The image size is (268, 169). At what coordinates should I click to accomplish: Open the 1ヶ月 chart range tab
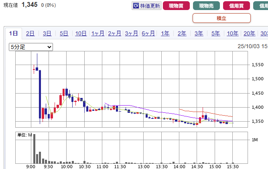point(97,33)
